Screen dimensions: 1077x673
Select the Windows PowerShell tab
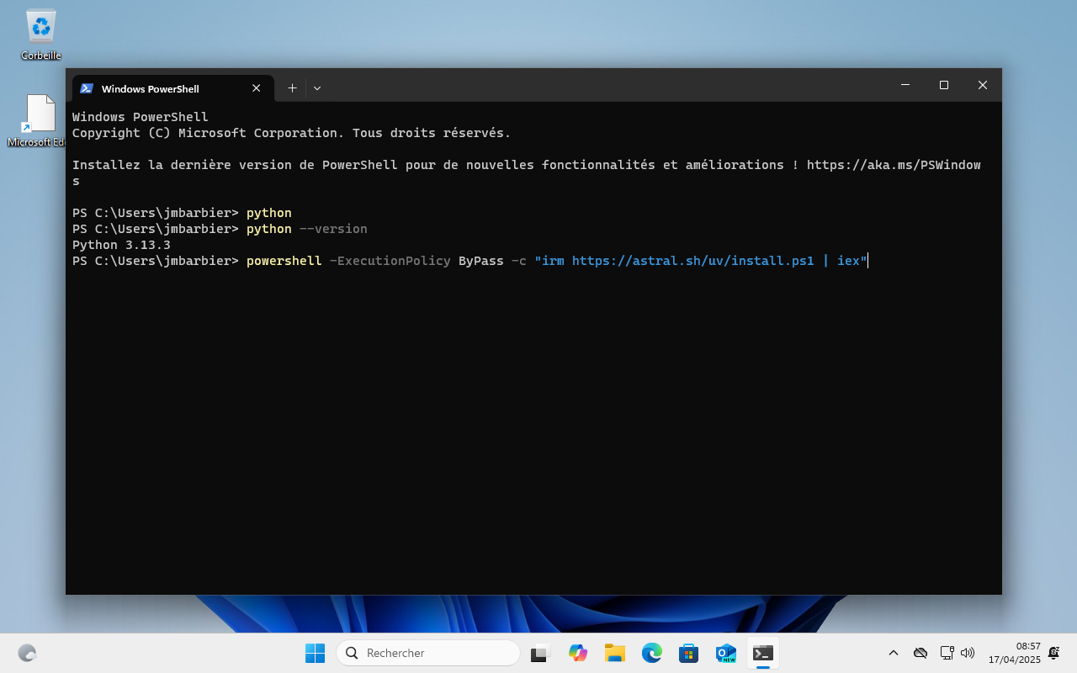pos(172,88)
